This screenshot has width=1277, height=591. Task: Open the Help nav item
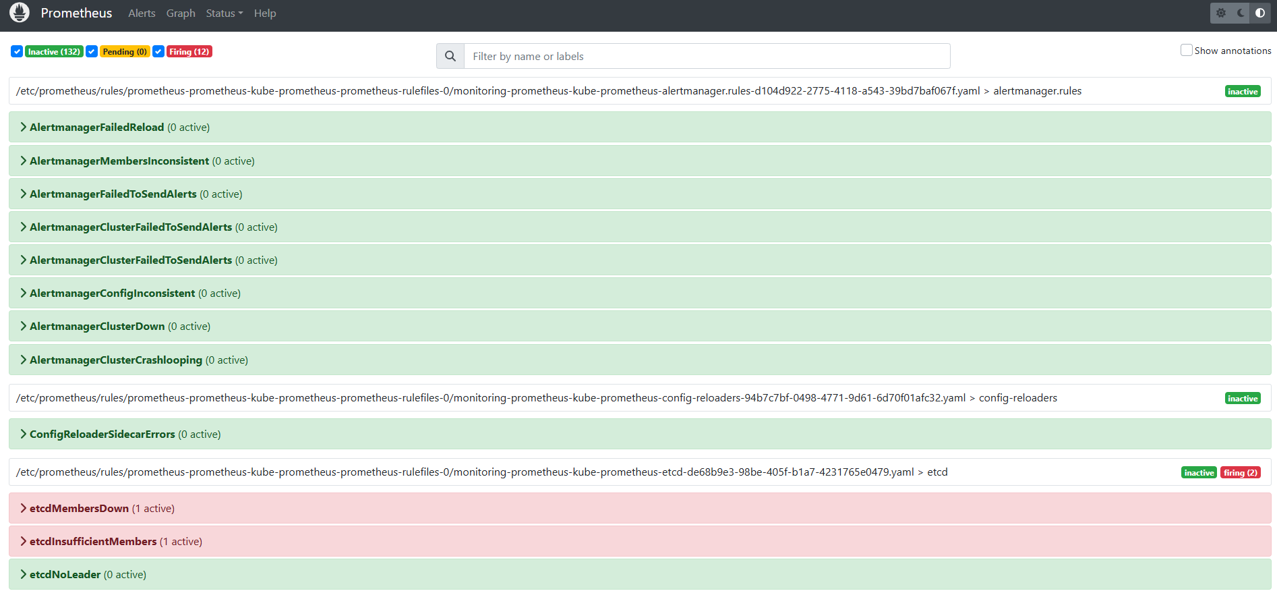(265, 13)
